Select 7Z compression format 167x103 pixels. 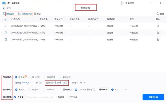(123, 90)
